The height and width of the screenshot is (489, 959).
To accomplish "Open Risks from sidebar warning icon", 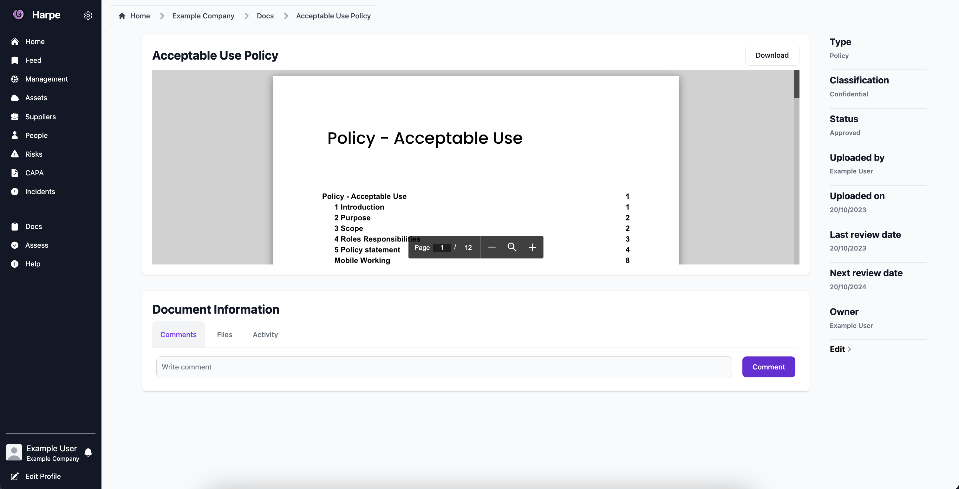I will pyautogui.click(x=15, y=154).
